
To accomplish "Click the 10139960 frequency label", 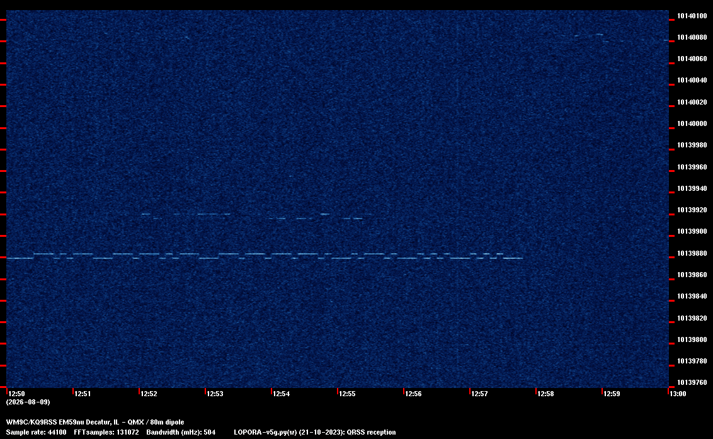I will pyautogui.click(x=692, y=167).
